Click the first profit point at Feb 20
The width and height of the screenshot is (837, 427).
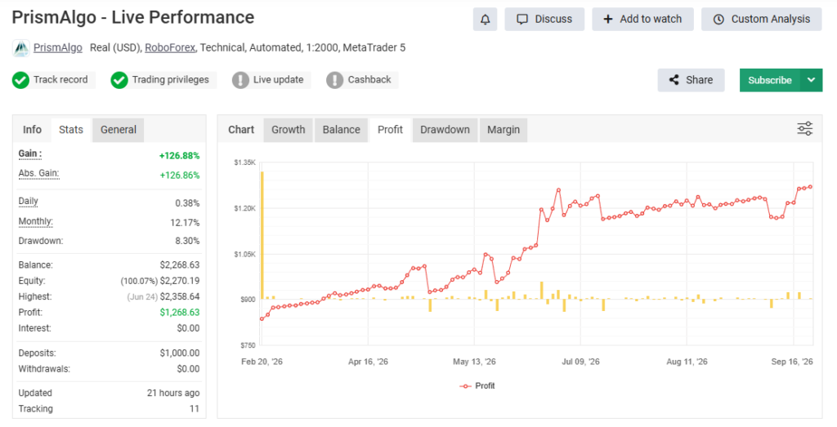[262, 318]
